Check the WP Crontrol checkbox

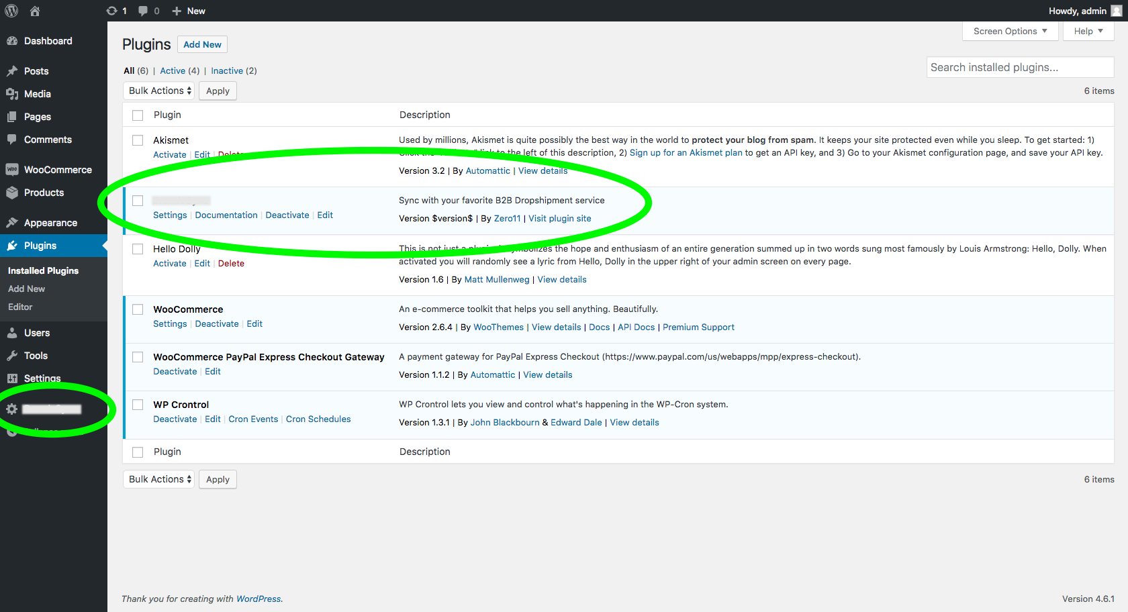pyautogui.click(x=138, y=405)
